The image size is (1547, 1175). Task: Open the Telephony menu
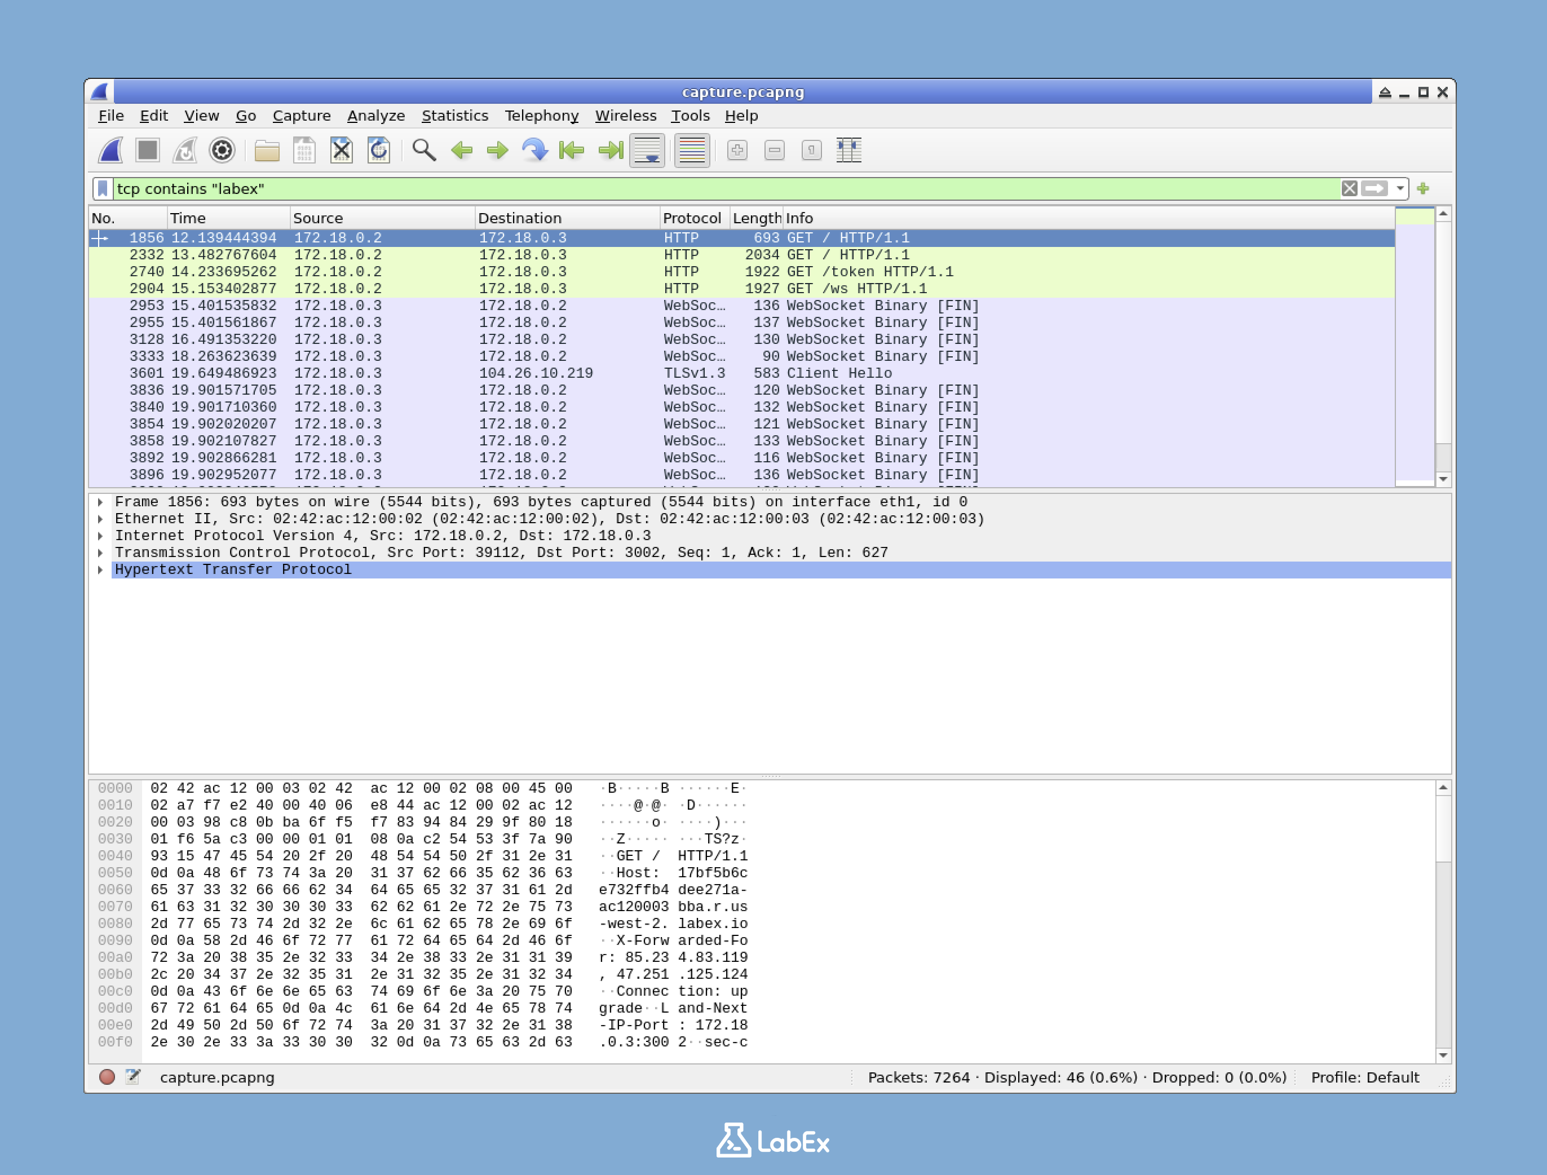(541, 116)
